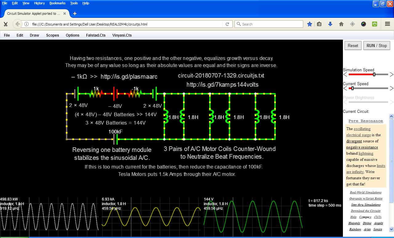This screenshot has width=394, height=238.
Task: Close the Circuit Simulator tab
Action: point(65,14)
